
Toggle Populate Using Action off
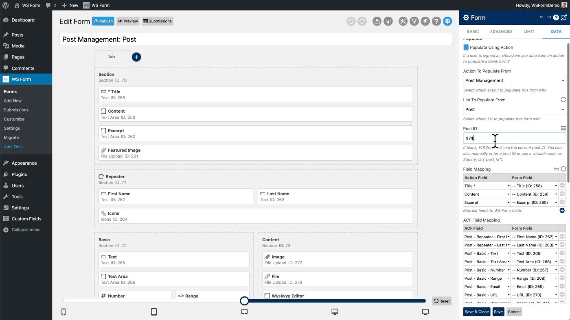(x=466, y=47)
